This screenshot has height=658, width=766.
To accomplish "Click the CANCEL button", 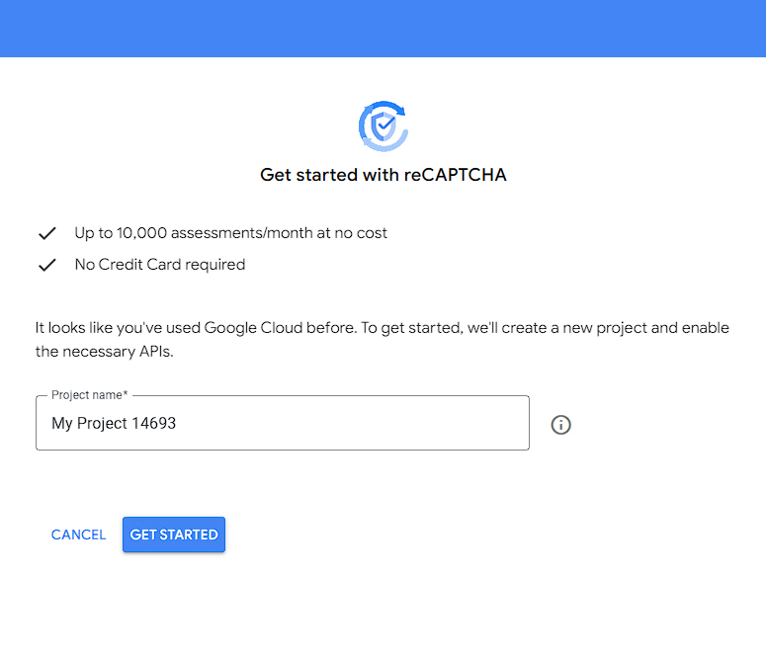I will 79,535.
